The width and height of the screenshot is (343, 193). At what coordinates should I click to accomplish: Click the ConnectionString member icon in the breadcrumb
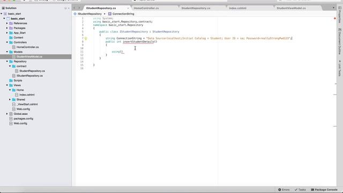(110, 14)
